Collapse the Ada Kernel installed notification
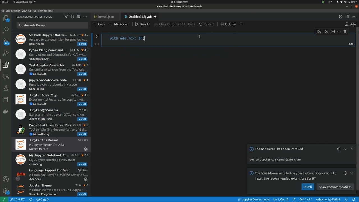359x202 pixels. click(345, 149)
